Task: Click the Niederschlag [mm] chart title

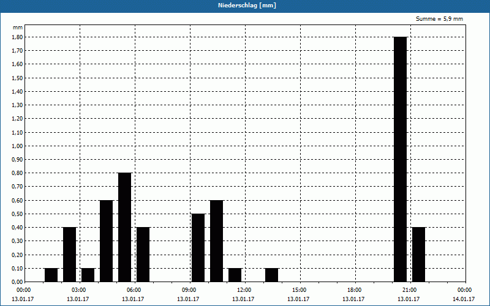Action: coord(247,6)
